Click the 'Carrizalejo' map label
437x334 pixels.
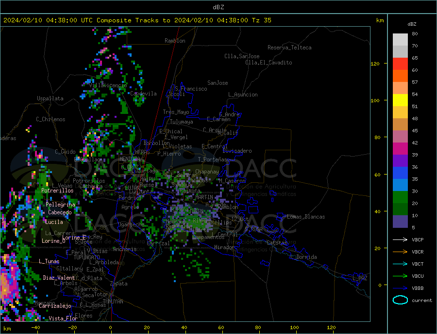[x=55, y=306]
